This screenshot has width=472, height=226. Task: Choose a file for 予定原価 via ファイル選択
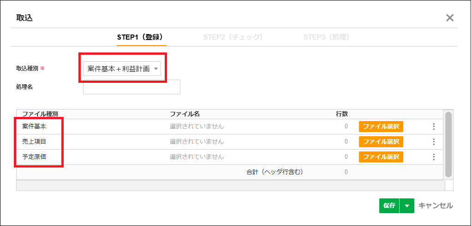point(381,157)
